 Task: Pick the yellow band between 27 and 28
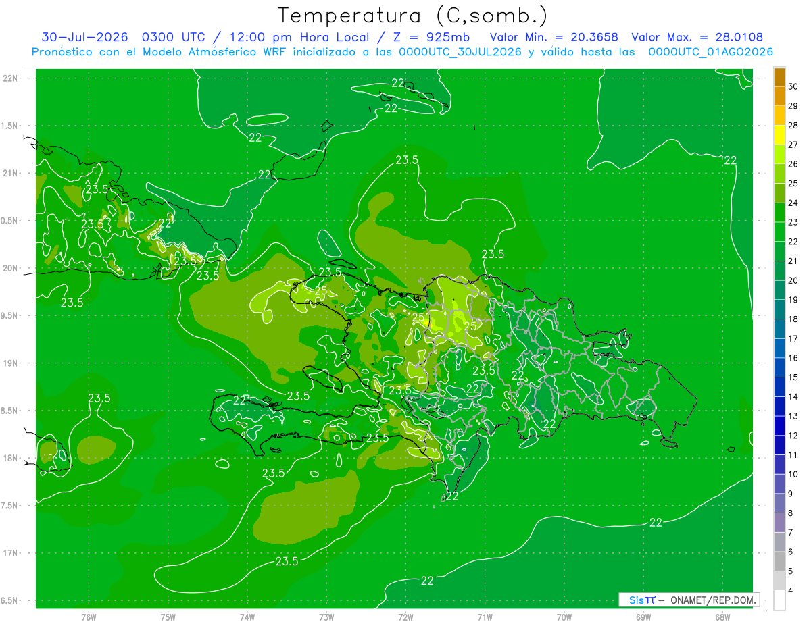click(779, 135)
